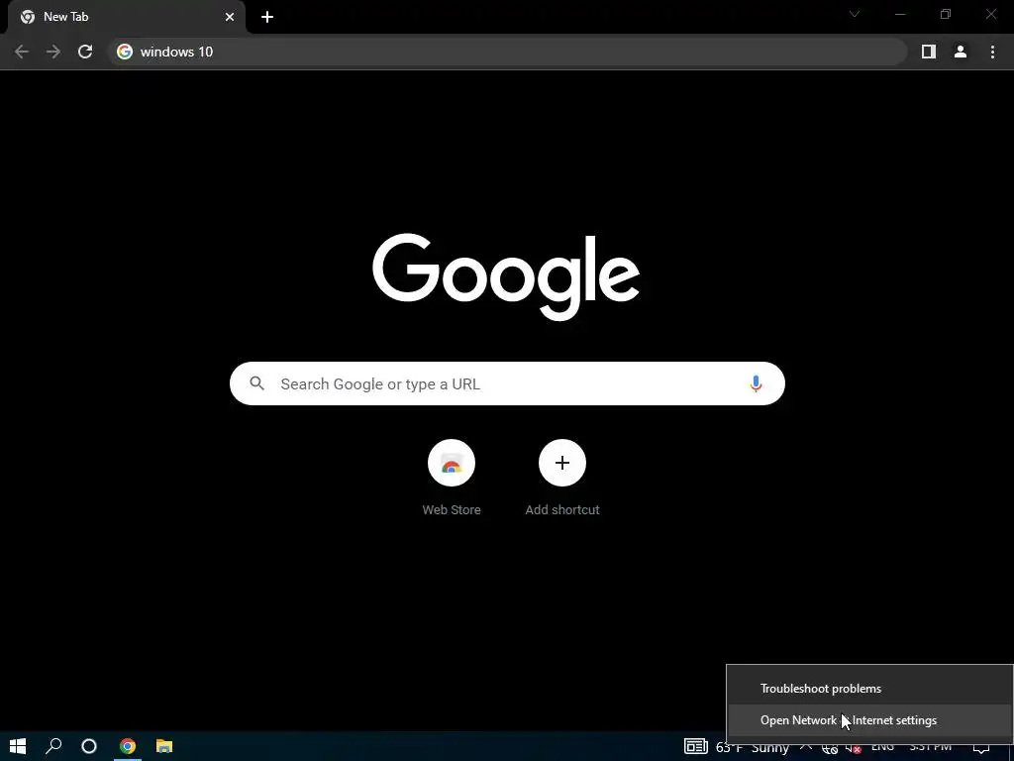The height and width of the screenshot is (761, 1014).
Task: Open Windows search on the taskbar
Action: click(53, 746)
